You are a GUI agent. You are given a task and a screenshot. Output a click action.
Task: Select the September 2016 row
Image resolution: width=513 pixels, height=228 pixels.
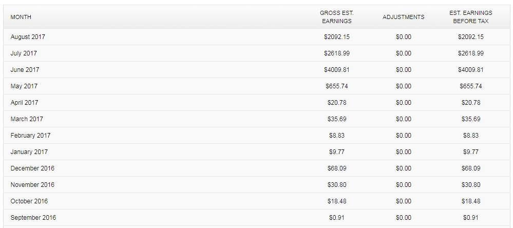pyautogui.click(x=257, y=218)
